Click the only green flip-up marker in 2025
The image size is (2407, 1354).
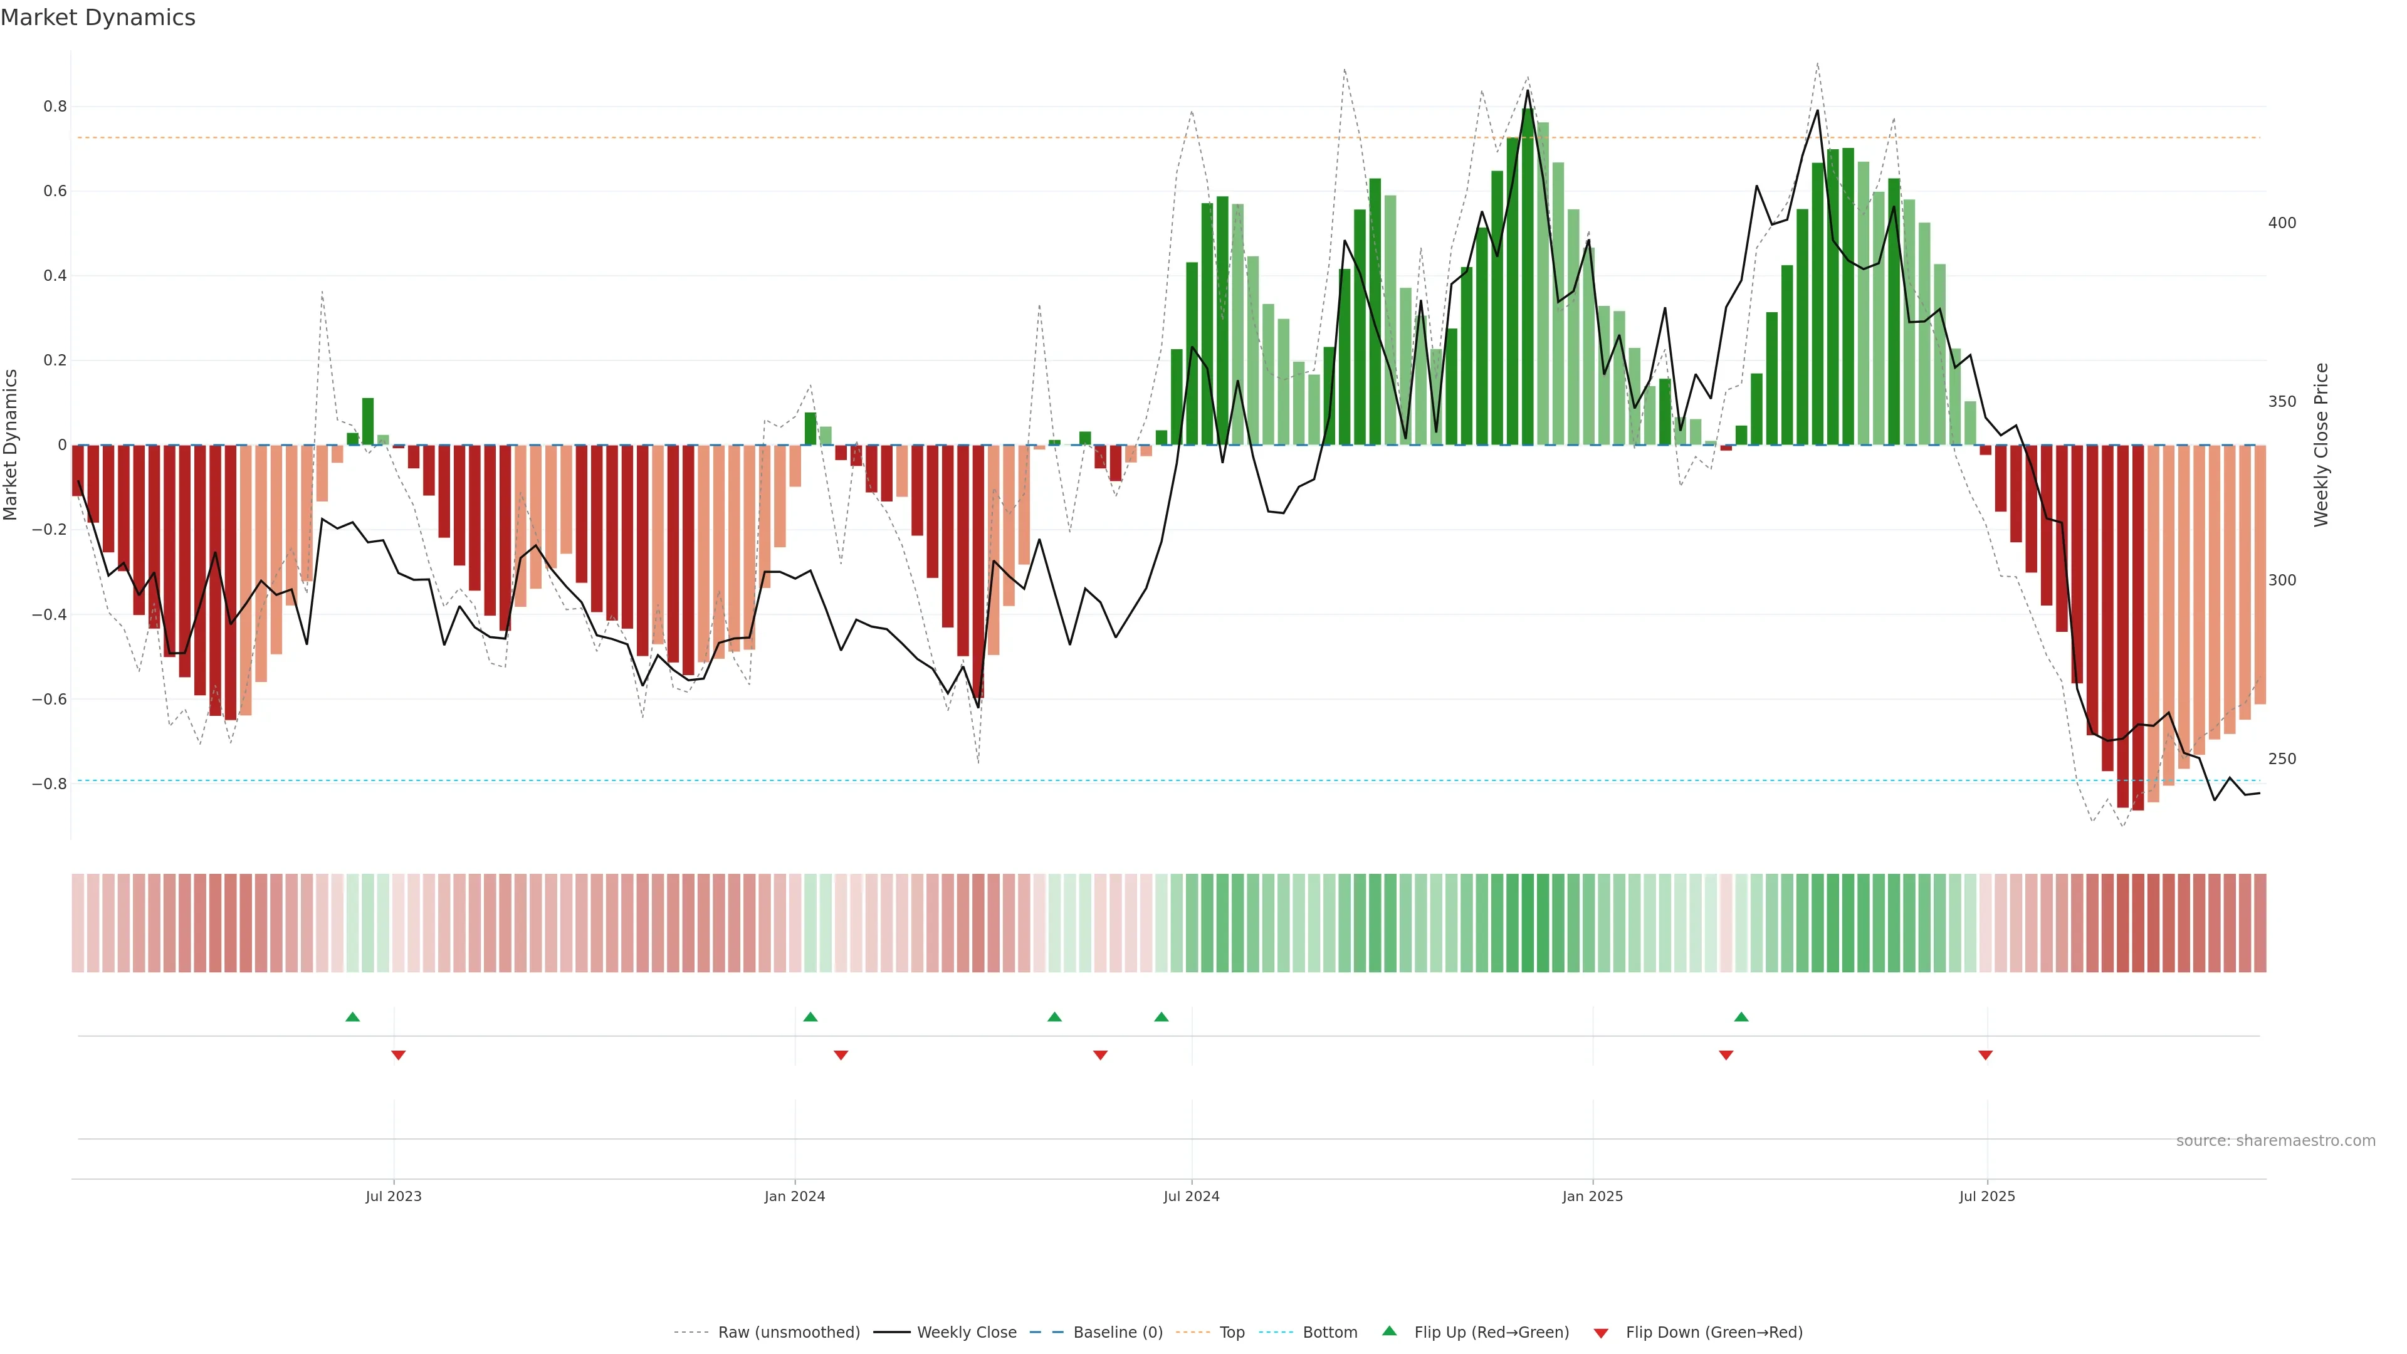pyautogui.click(x=1741, y=1017)
